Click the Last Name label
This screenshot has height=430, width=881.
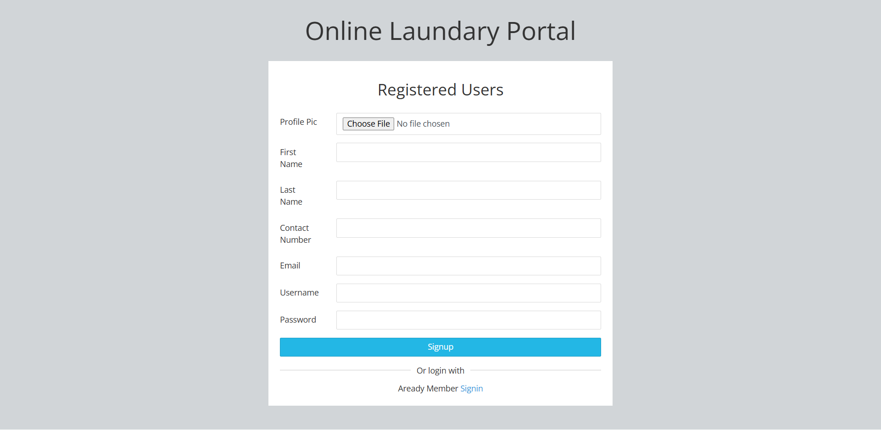coord(291,195)
